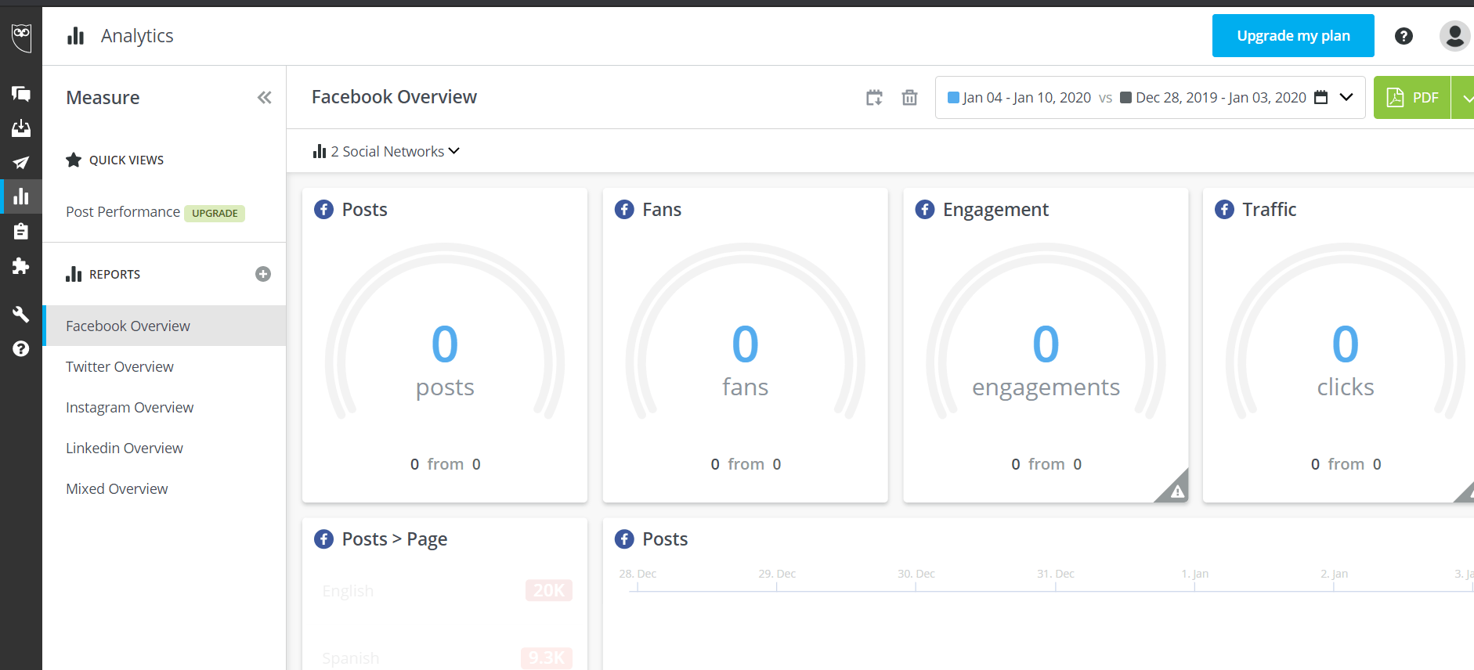Image resolution: width=1474 pixels, height=670 pixels.
Task: Click the 20K badge in Posts > Page
Action: (x=549, y=591)
